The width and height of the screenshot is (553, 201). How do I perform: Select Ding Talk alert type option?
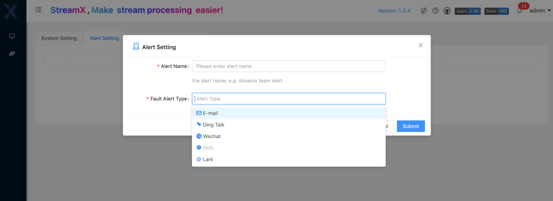288,125
